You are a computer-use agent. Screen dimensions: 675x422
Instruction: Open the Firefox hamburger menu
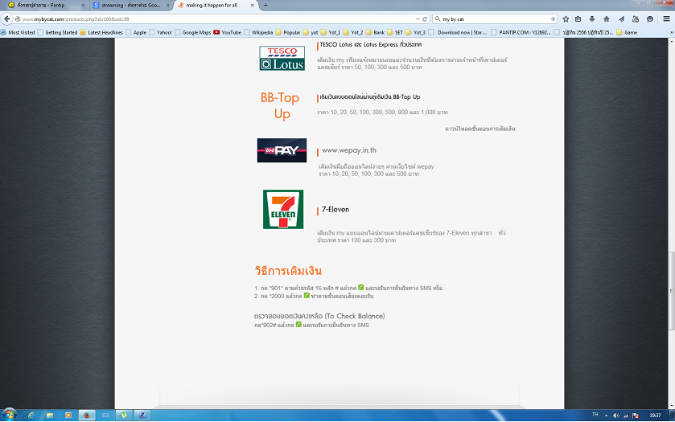coord(666,19)
